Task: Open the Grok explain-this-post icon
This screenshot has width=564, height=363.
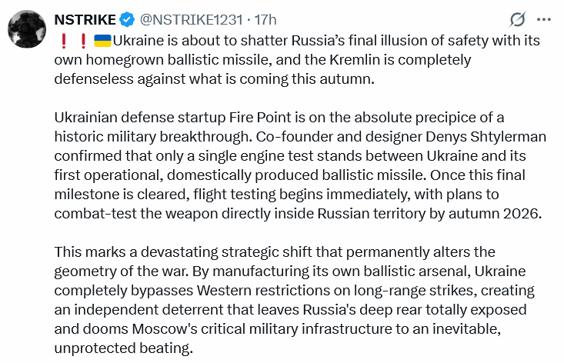Action: click(x=517, y=19)
